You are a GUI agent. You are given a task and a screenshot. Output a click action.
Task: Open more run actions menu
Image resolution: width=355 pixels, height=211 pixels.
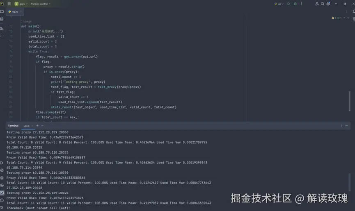(x=301, y=4)
